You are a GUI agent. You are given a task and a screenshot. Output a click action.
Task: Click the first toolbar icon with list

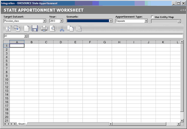tap(8, 29)
